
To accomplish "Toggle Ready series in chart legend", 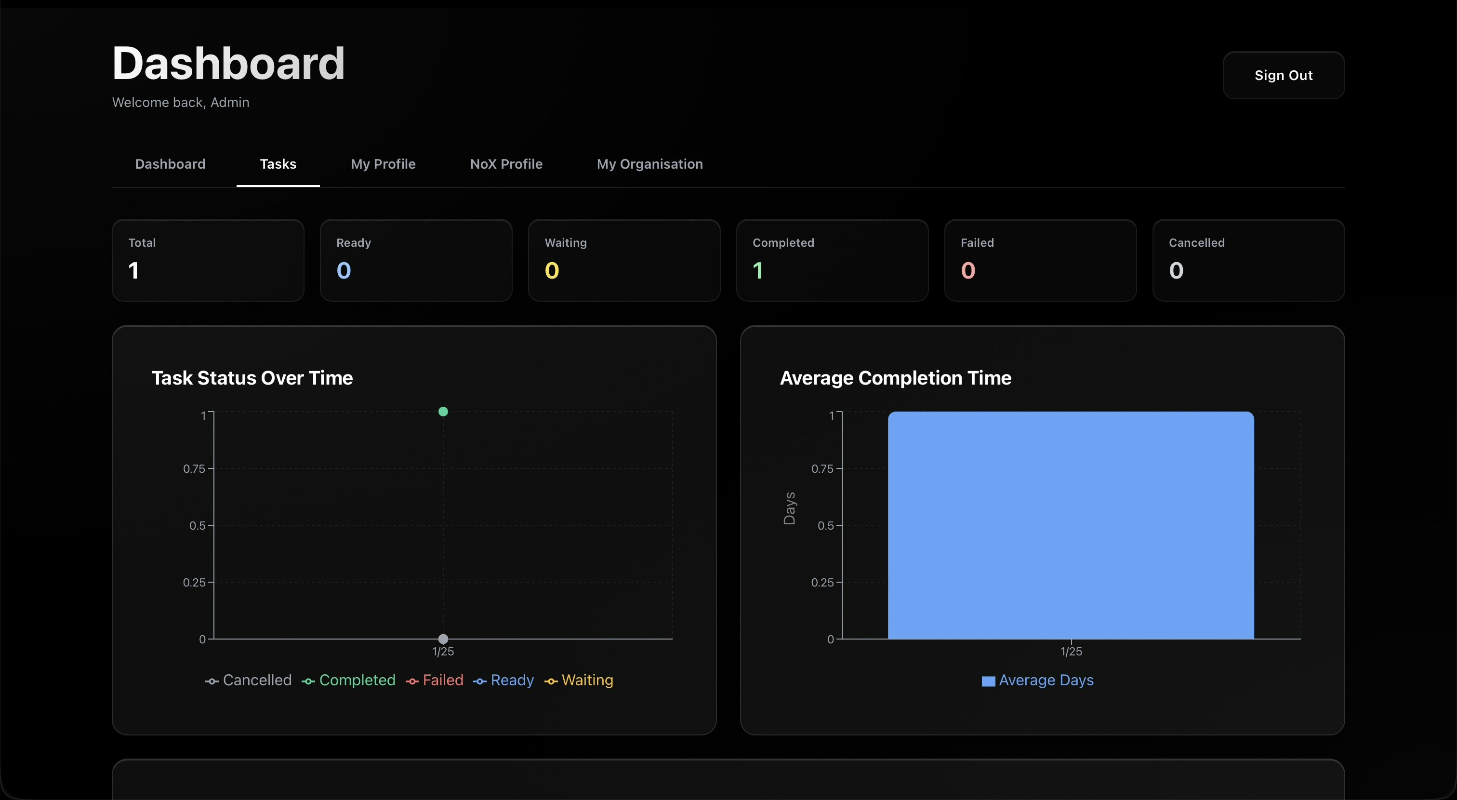I will click(x=503, y=680).
